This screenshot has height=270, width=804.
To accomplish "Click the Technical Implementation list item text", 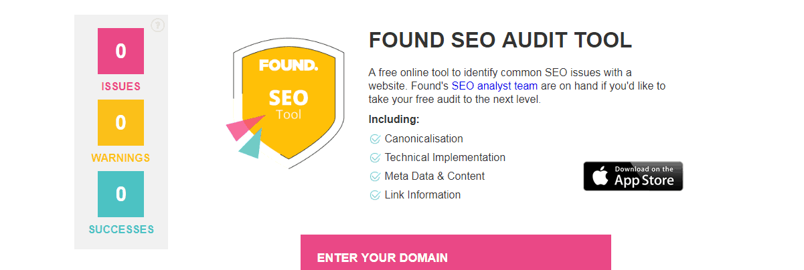I will 445,158.
